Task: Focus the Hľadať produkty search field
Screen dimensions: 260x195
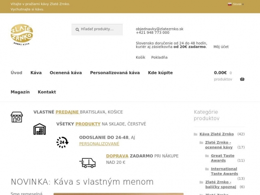Action: click(97, 29)
